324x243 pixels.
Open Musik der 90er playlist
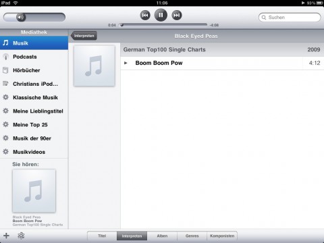tap(34, 138)
